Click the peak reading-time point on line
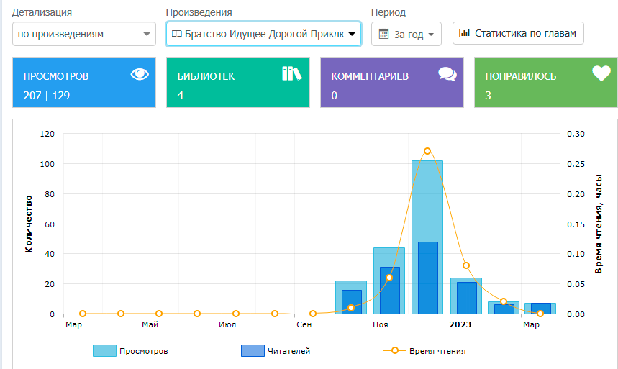 point(427,151)
